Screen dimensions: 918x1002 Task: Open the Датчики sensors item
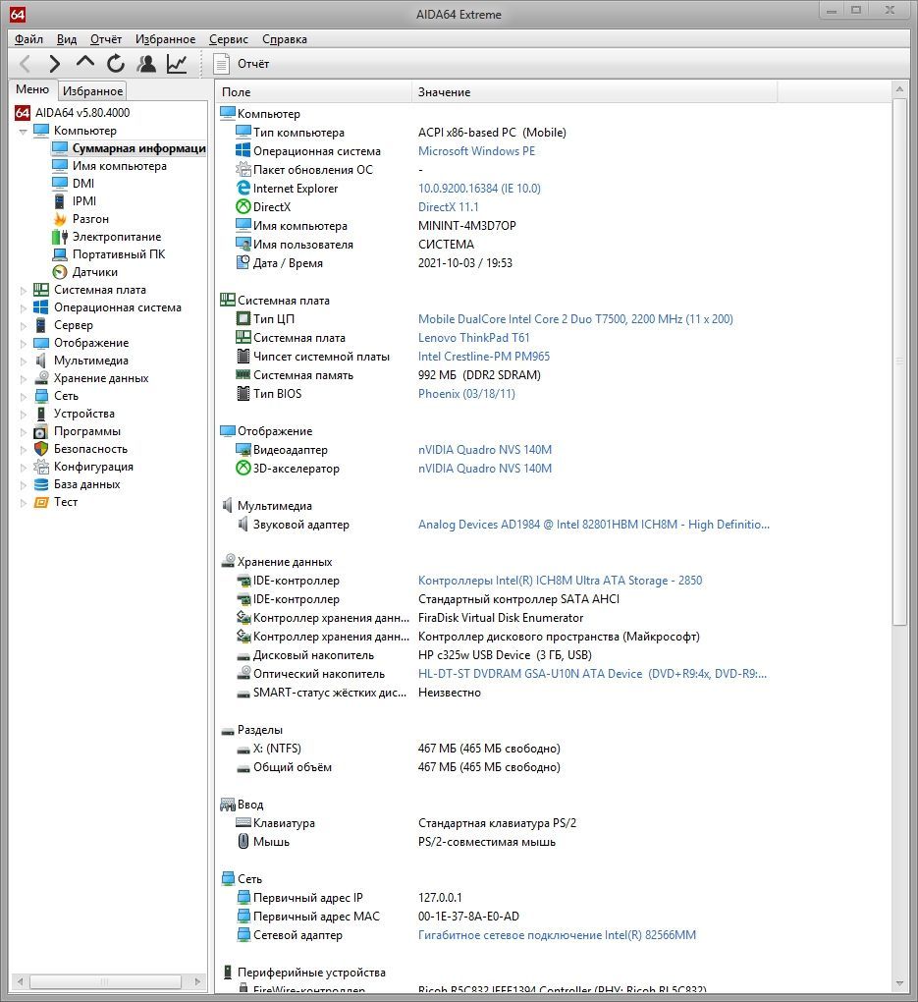click(94, 272)
